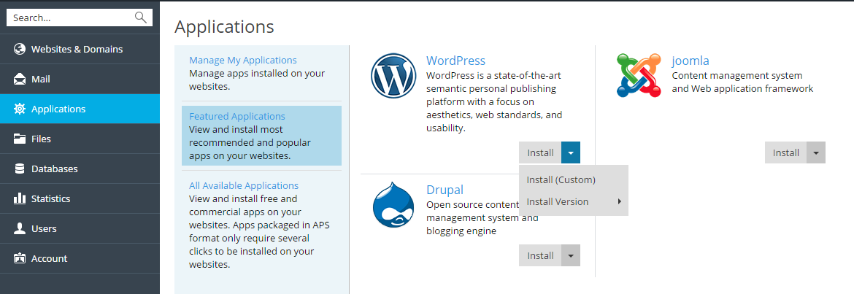Click the Websites & Domains globe icon
The width and height of the screenshot is (854, 294).
20,49
